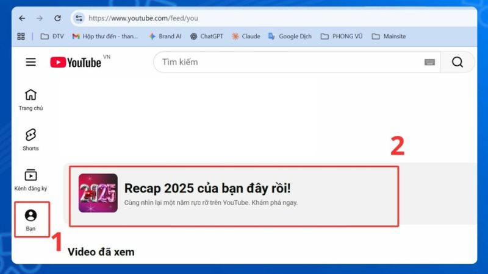Open the Recap 2025 của bạn đây rồi! heading

pyautogui.click(x=207, y=188)
